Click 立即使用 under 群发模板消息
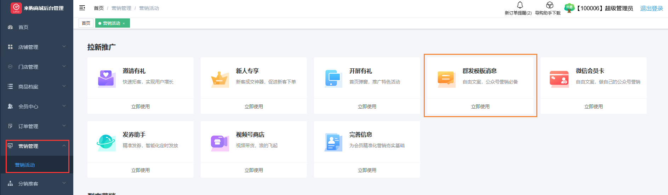Viewport: 668px width, 195px height. (x=480, y=107)
